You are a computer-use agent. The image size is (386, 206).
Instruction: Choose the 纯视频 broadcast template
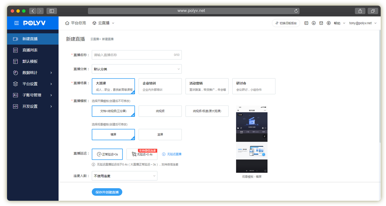[x=160, y=111]
